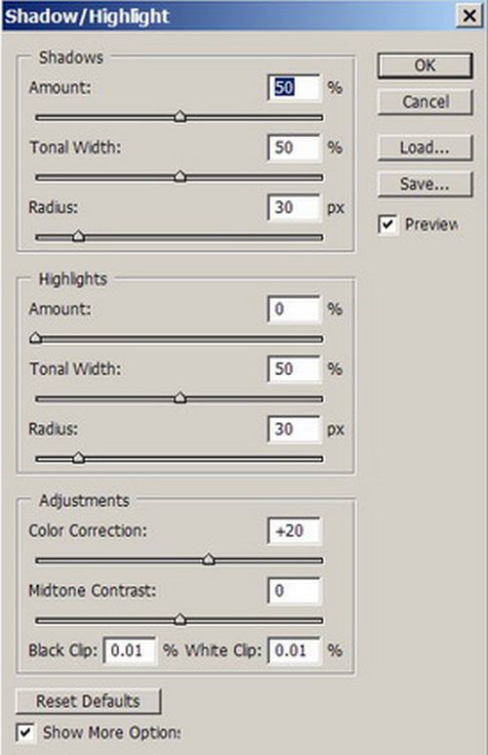This screenshot has height=755, width=488.
Task: Click the Shadows Tonal Width slider handle
Action: [180, 176]
